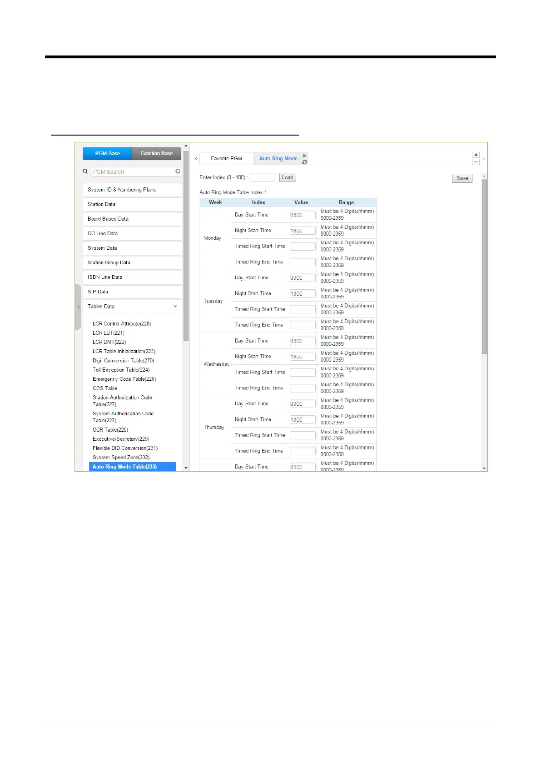This screenshot has height=766, width=541.
Task: Click the search magnifier icon
Action: [x=85, y=171]
